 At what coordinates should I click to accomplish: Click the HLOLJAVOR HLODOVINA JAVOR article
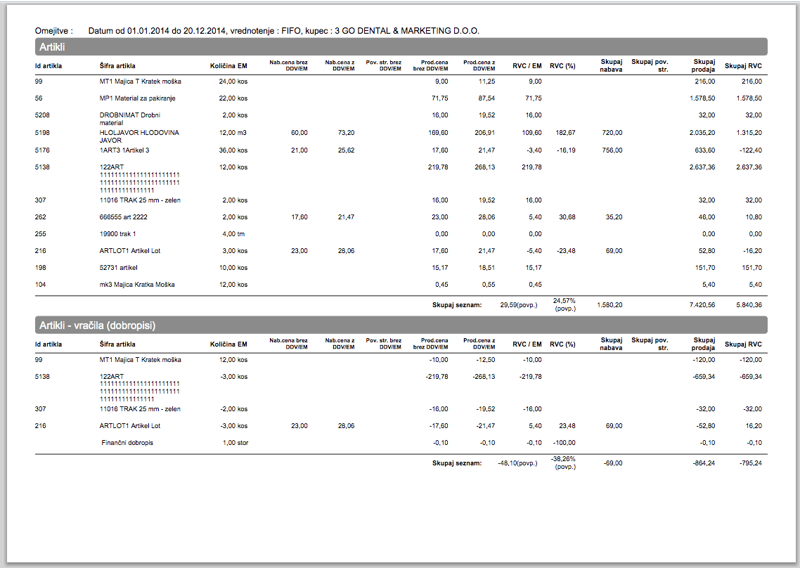tap(139, 136)
